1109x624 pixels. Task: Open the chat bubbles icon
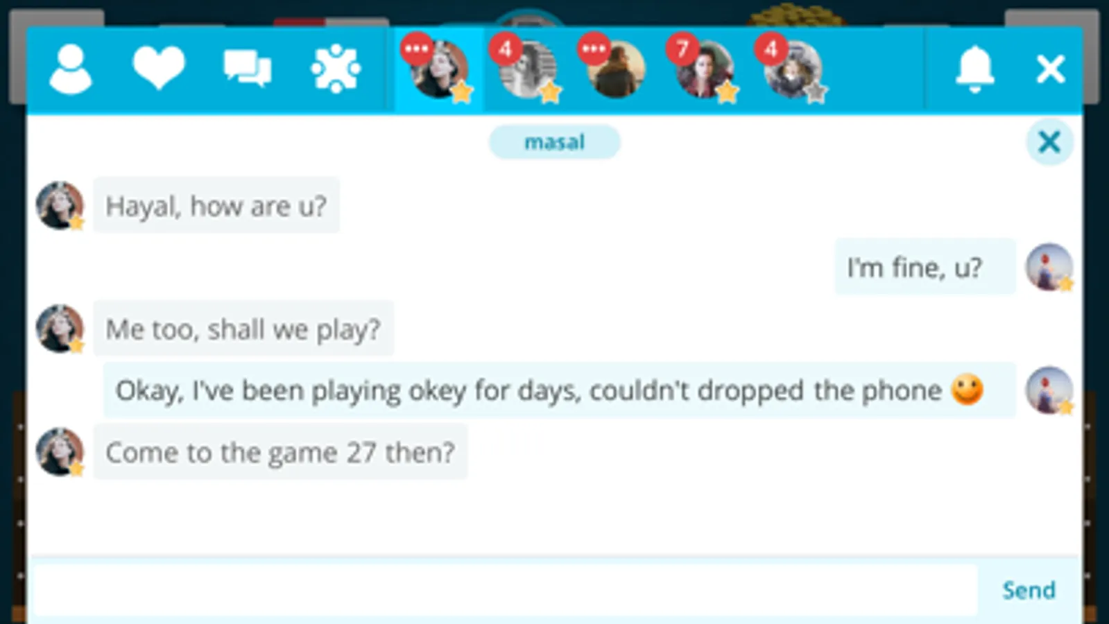[248, 69]
